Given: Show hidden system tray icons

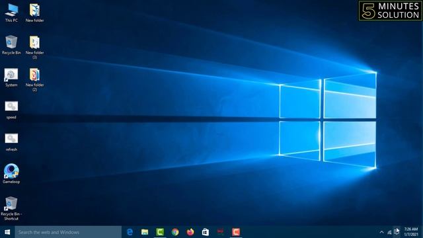Looking at the screenshot, I should point(381,232).
